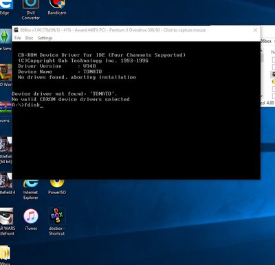The image size is (275, 265).
Task: Open the Settings menu in 86Box
Action: pos(45,38)
